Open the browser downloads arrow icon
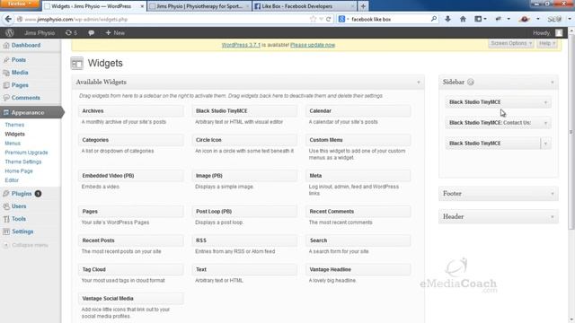 pyautogui.click(x=447, y=19)
